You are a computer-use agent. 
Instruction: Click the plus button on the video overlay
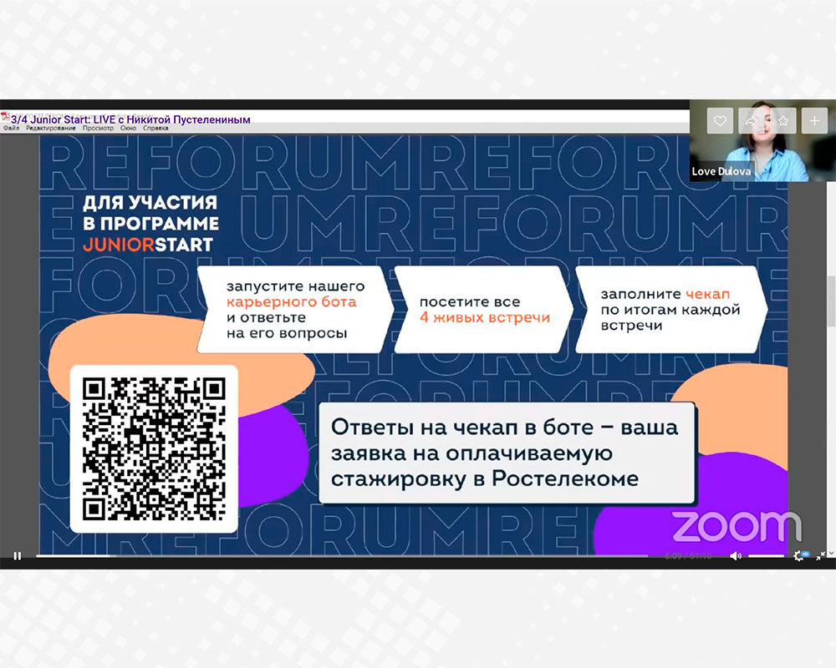(814, 121)
